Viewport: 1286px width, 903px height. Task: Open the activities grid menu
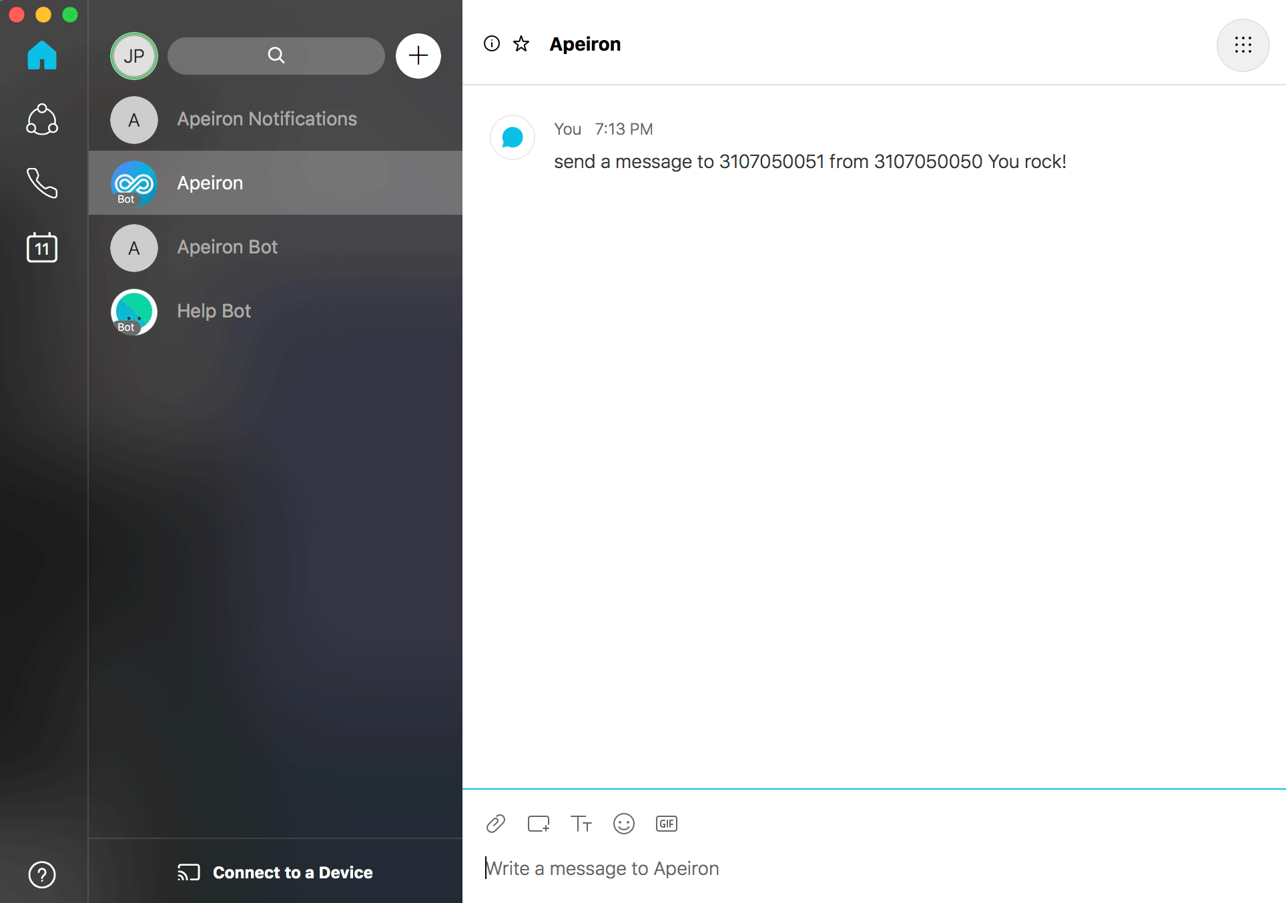coord(1243,45)
